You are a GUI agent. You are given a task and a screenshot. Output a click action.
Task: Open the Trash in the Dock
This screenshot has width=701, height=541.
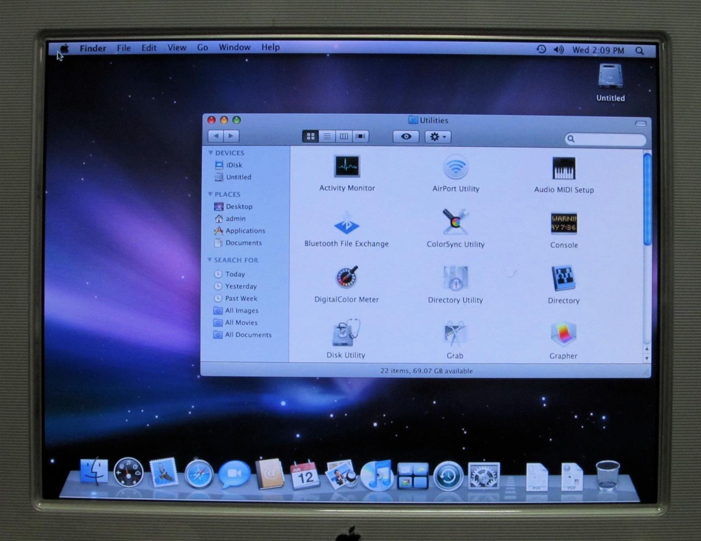tap(608, 476)
